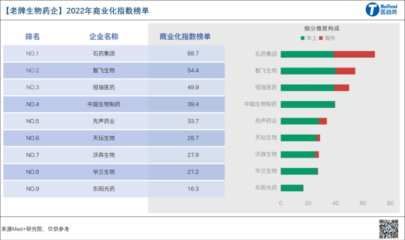Click 东阳光药 in the table
405x240 pixels.
point(104,189)
